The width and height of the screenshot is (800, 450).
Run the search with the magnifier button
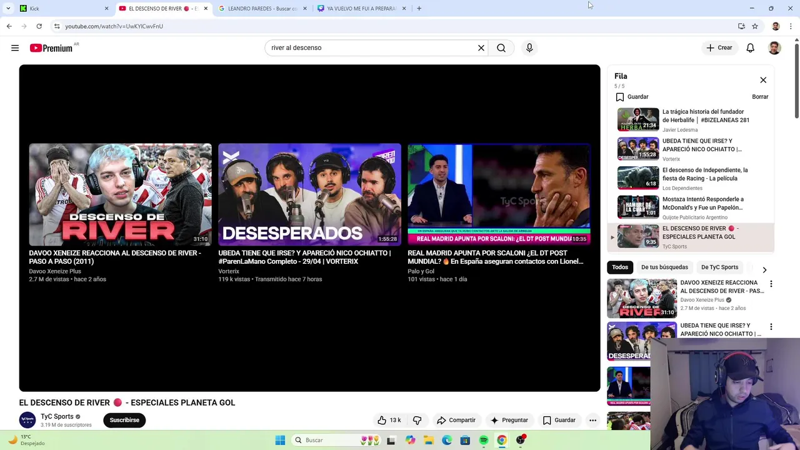(501, 47)
